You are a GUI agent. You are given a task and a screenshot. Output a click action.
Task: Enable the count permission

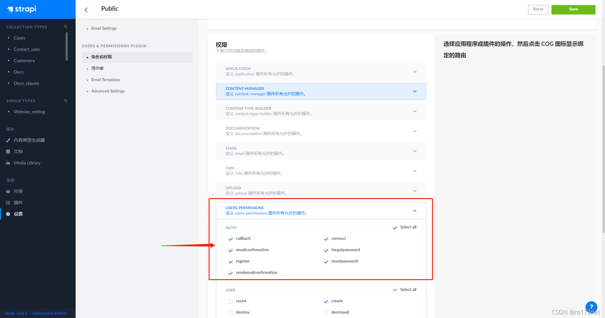click(x=231, y=301)
